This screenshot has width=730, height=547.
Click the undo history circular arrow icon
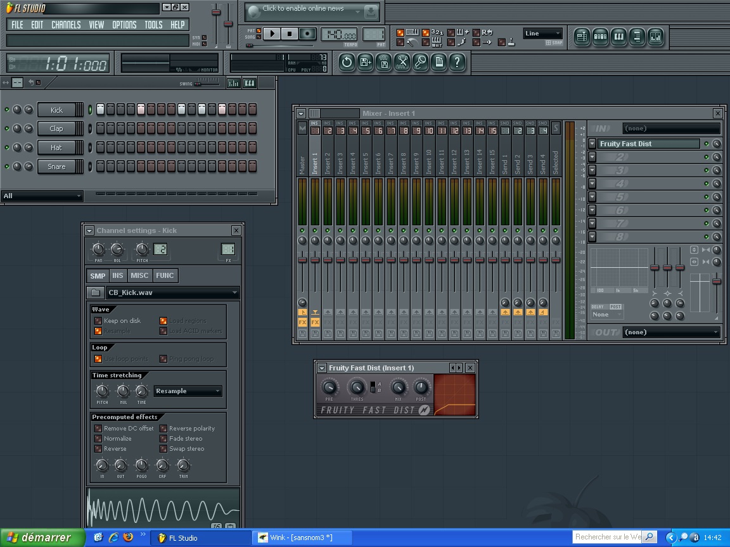tap(347, 62)
